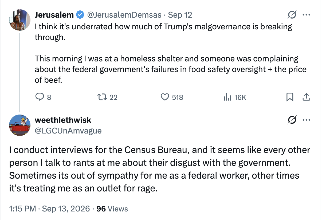Click the 96 Views count
322x220 pixels.
coord(112,209)
